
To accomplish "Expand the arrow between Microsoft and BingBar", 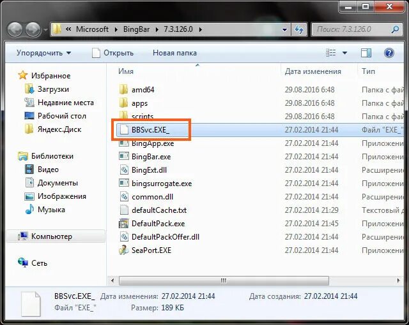I will (x=116, y=29).
